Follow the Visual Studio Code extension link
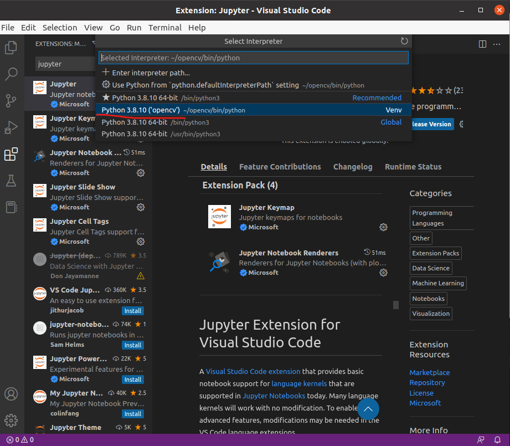The height and width of the screenshot is (446, 510). tap(253, 372)
